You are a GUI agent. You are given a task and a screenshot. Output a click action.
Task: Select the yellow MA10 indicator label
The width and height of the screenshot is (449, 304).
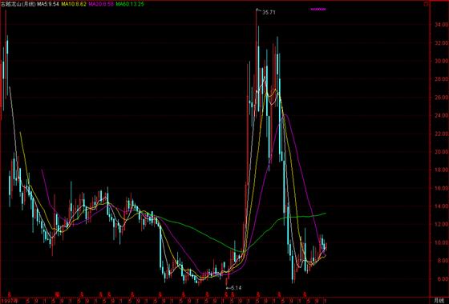click(74, 4)
